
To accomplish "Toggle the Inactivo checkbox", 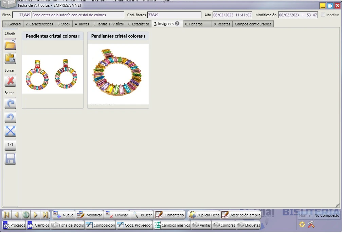I will coord(323,15).
